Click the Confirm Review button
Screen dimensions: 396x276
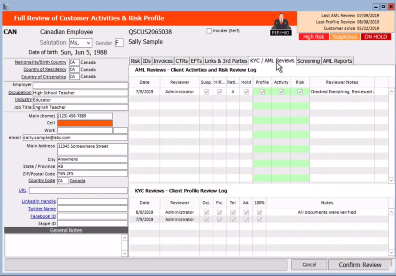[360, 265]
